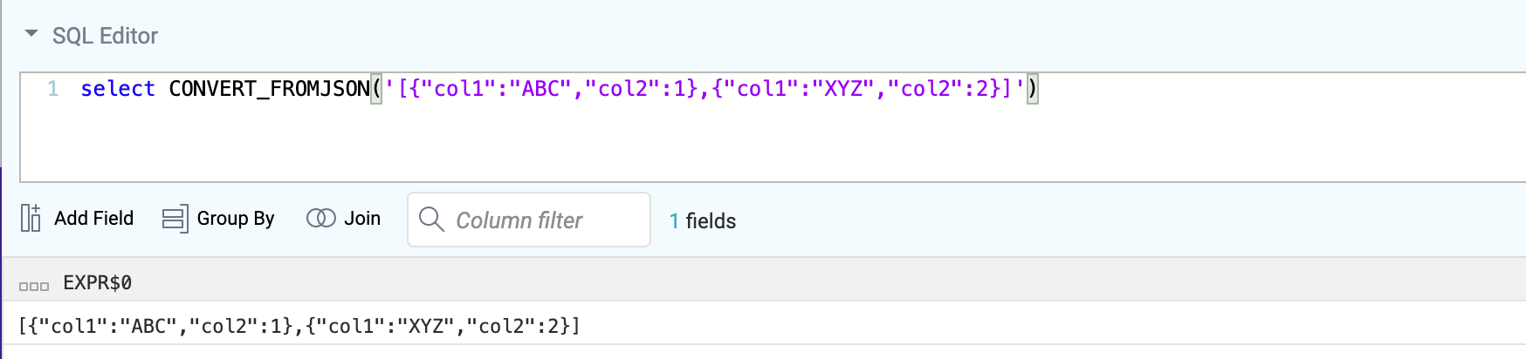Click the magnifier icon in Column filter

(431, 219)
